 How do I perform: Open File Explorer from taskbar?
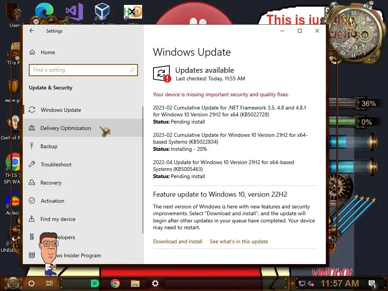click(x=135, y=283)
